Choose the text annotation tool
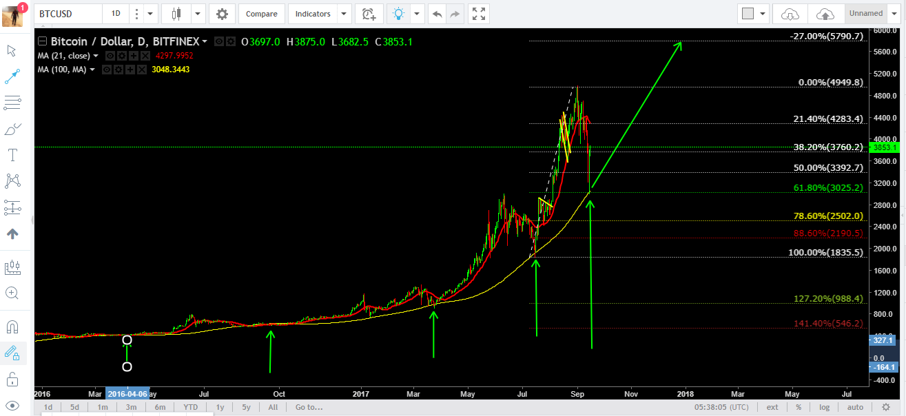Viewport: 906px width, 416px height. point(12,154)
